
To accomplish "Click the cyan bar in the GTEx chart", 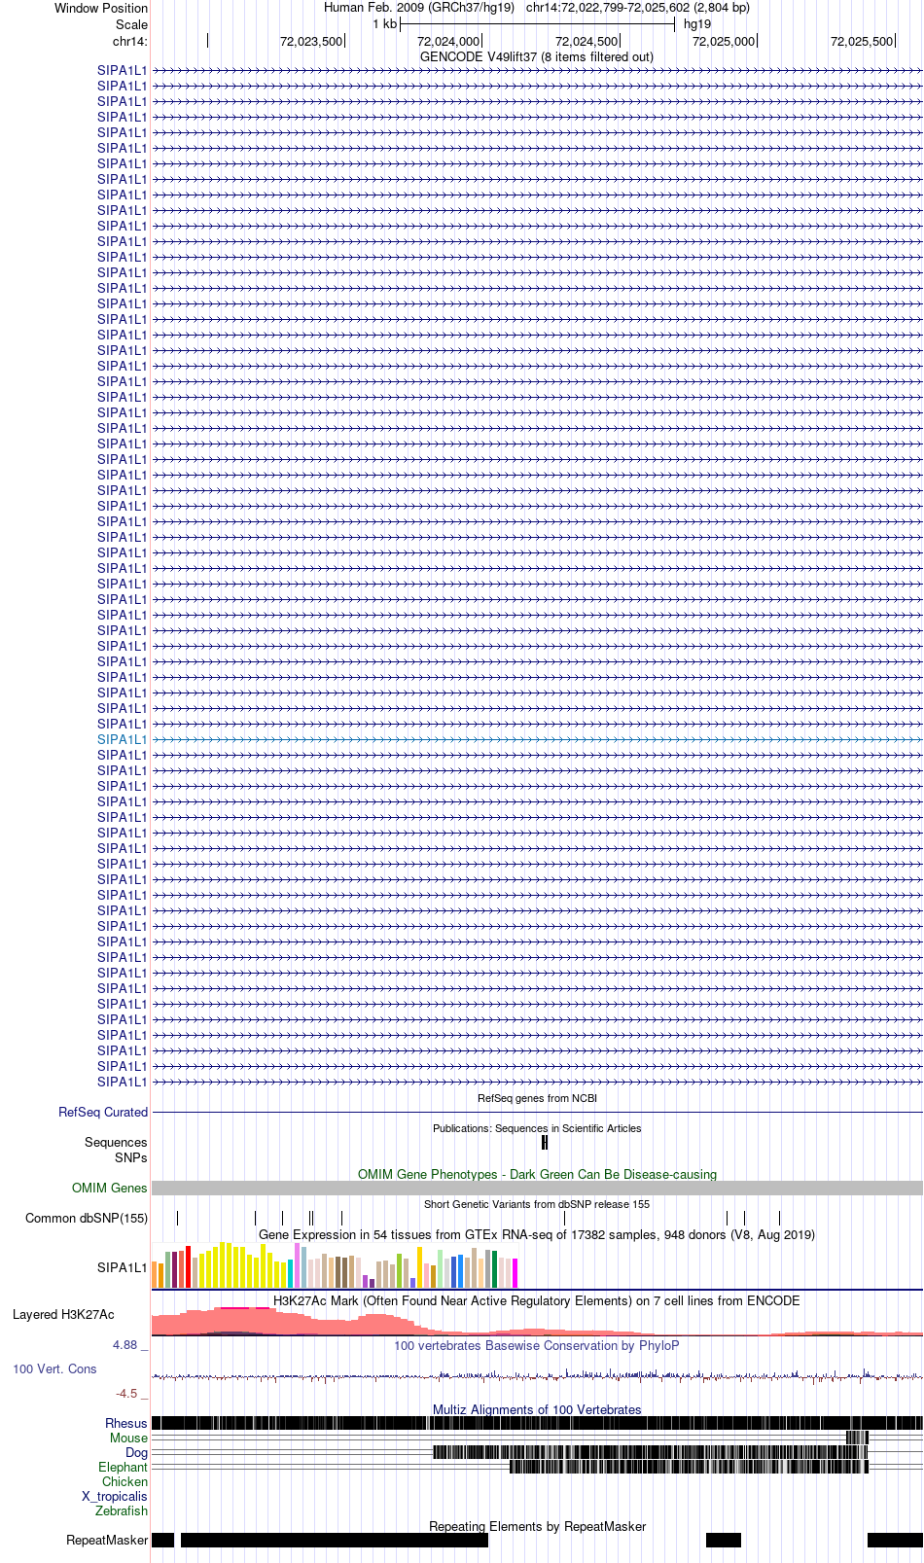I will pos(290,1274).
